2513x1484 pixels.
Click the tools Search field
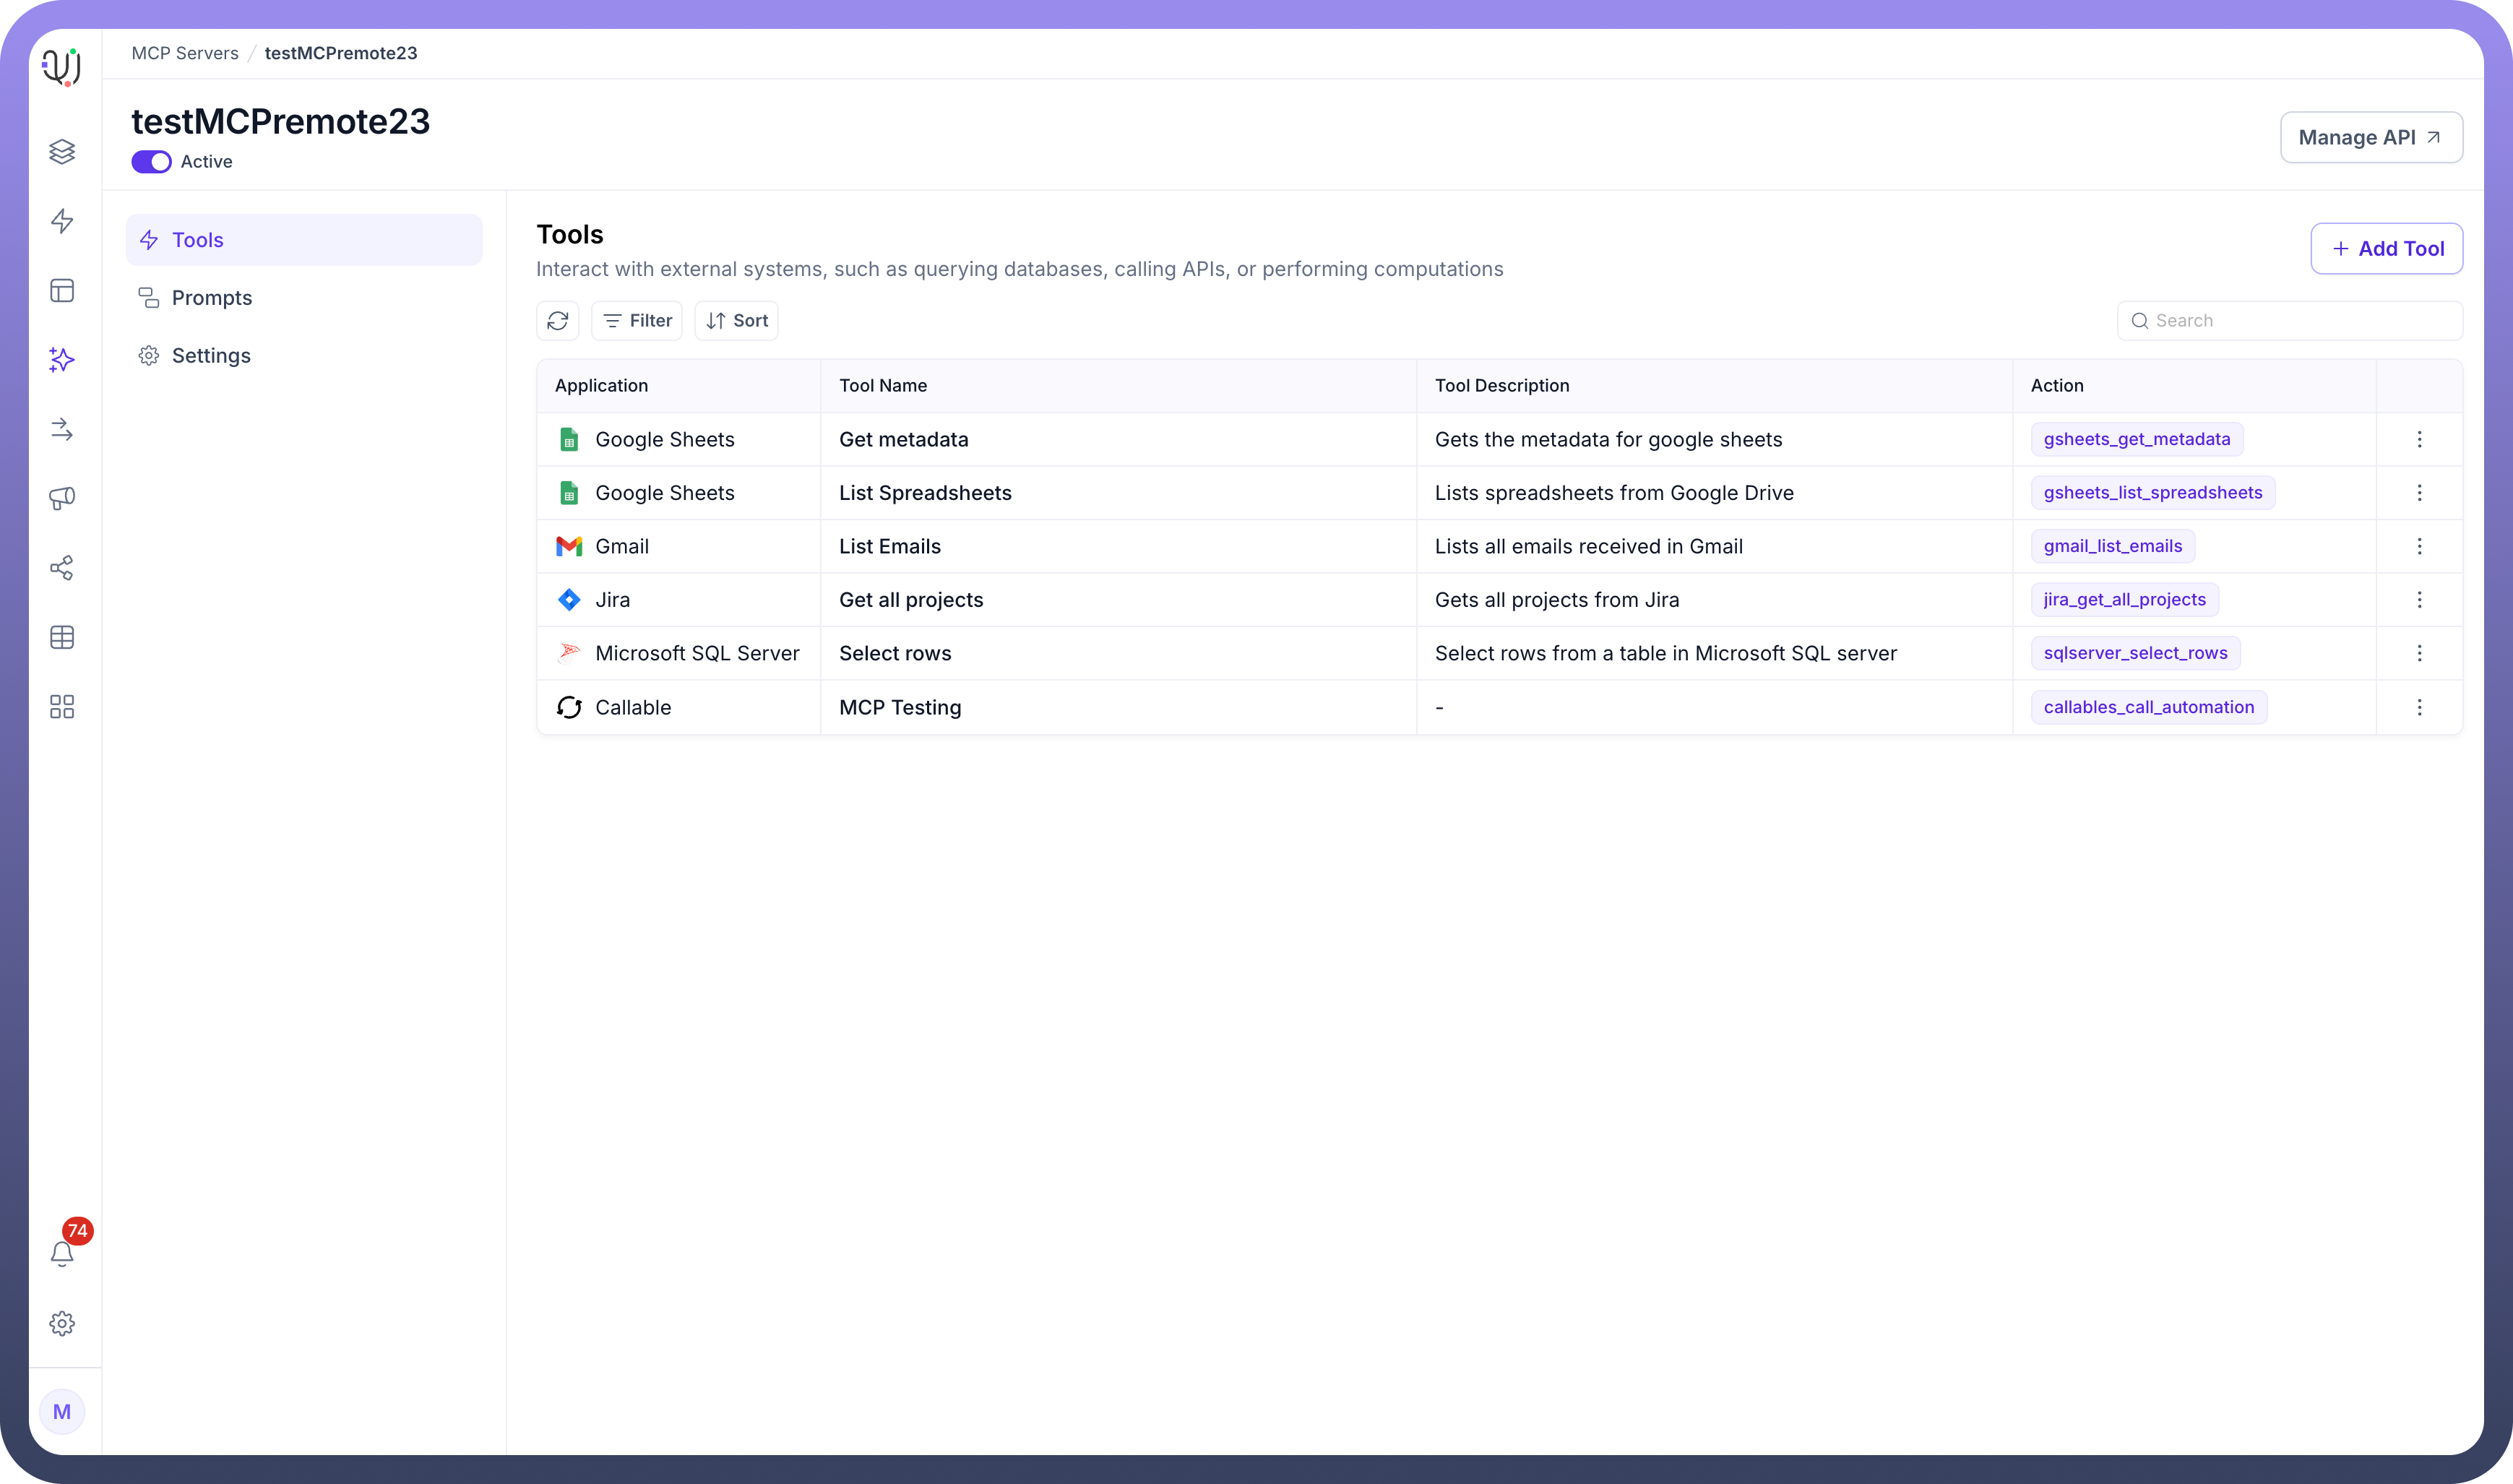click(2300, 321)
